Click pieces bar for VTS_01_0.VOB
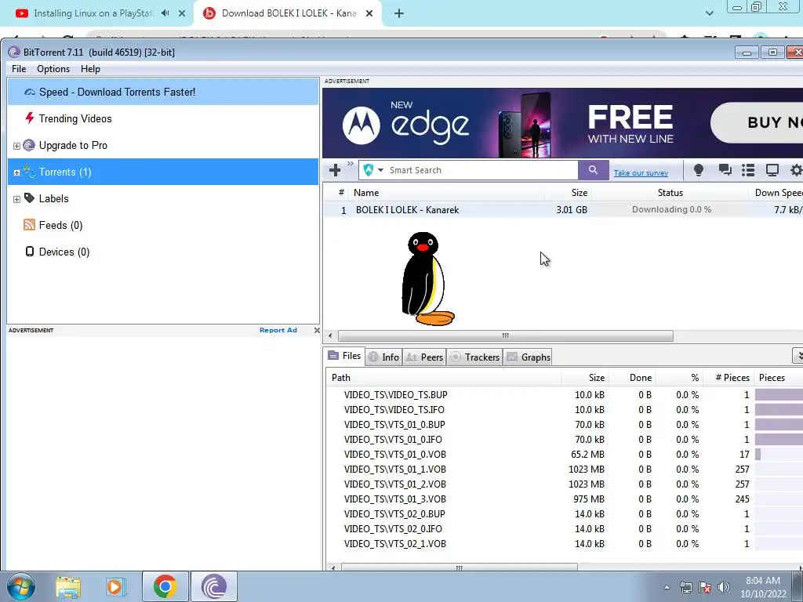This screenshot has width=803, height=602. coord(779,455)
